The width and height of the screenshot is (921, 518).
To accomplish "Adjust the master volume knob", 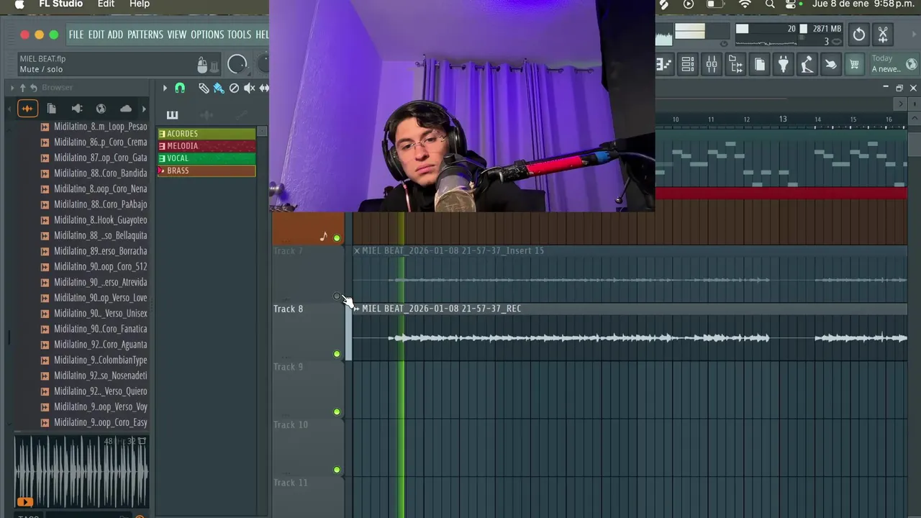I will [x=237, y=65].
